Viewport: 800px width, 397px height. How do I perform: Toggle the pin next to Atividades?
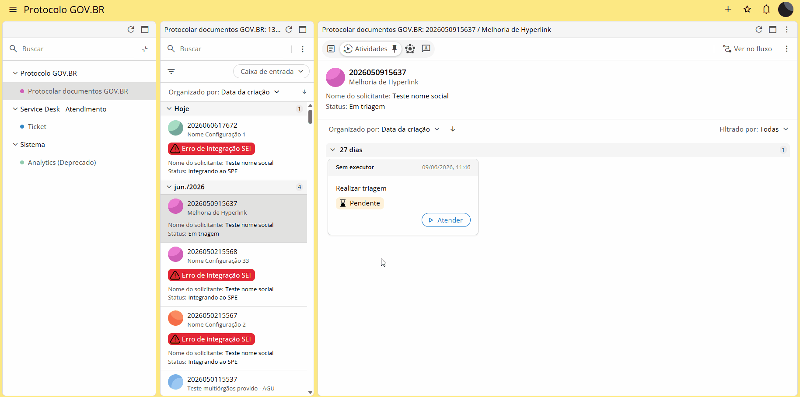tap(395, 49)
